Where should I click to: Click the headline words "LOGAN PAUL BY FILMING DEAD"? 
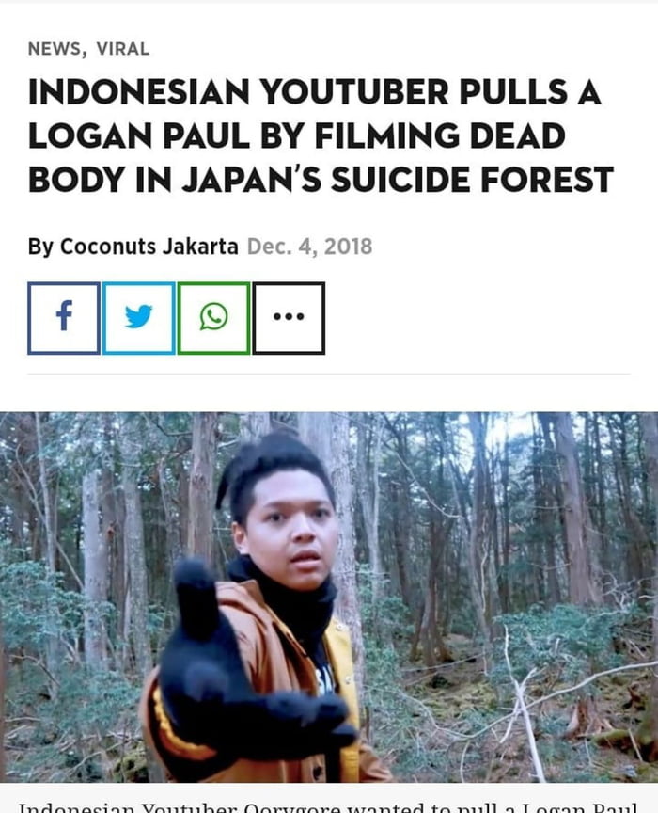pyautogui.click(x=296, y=135)
